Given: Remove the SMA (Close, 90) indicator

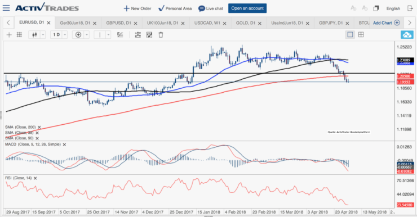Looking at the screenshot, I should coord(37,138).
